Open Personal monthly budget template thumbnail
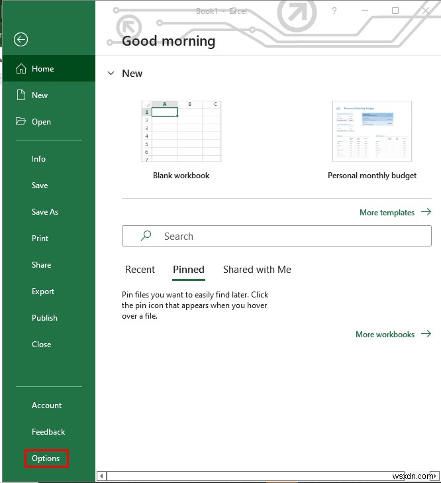This screenshot has height=483, width=441. (372, 131)
